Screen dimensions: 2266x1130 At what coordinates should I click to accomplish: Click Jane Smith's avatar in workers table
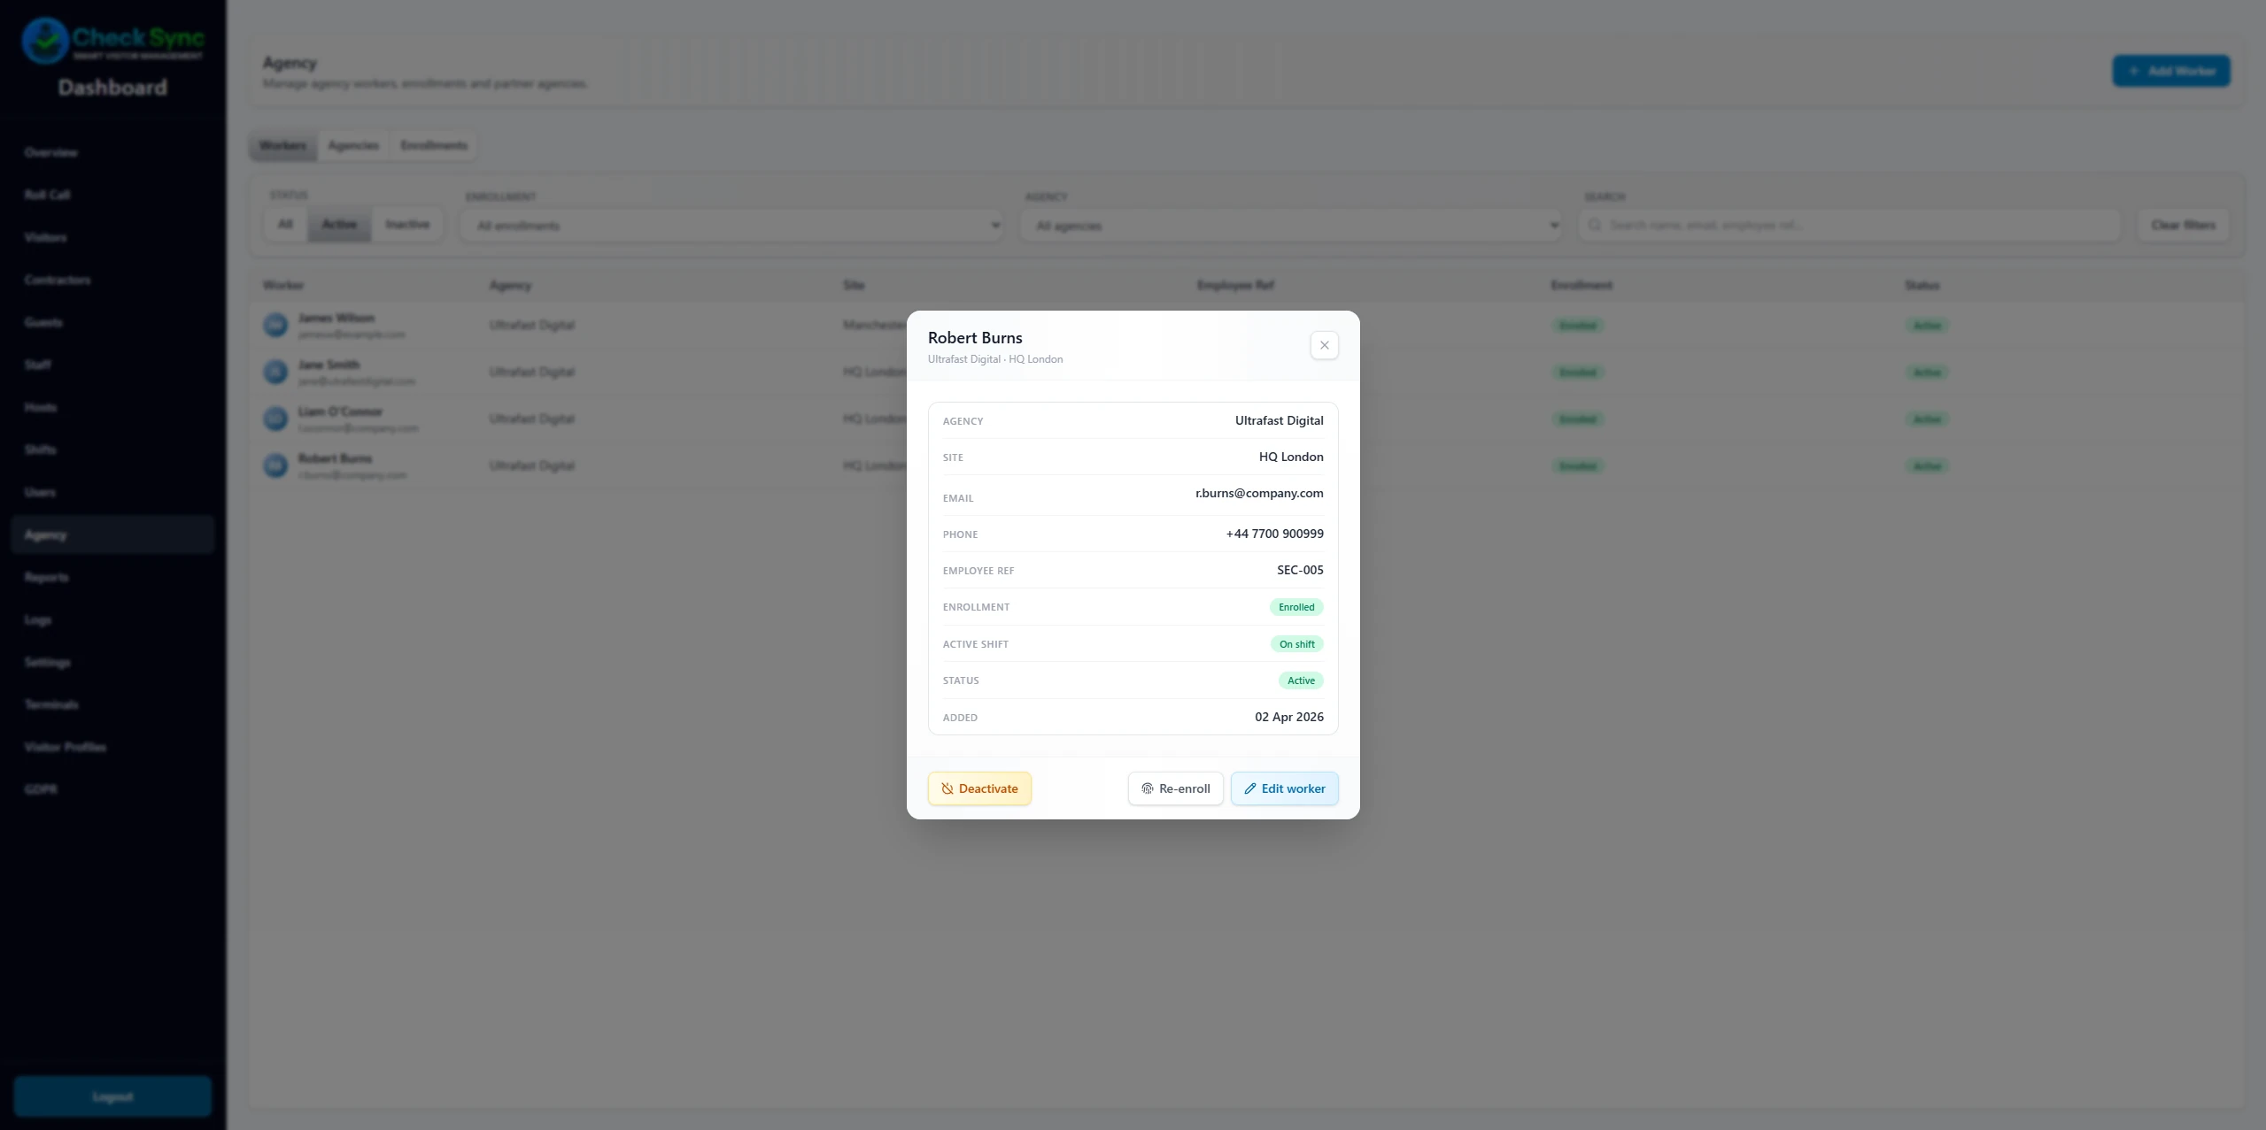[276, 372]
